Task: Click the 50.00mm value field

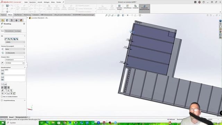Action: pos(14,63)
